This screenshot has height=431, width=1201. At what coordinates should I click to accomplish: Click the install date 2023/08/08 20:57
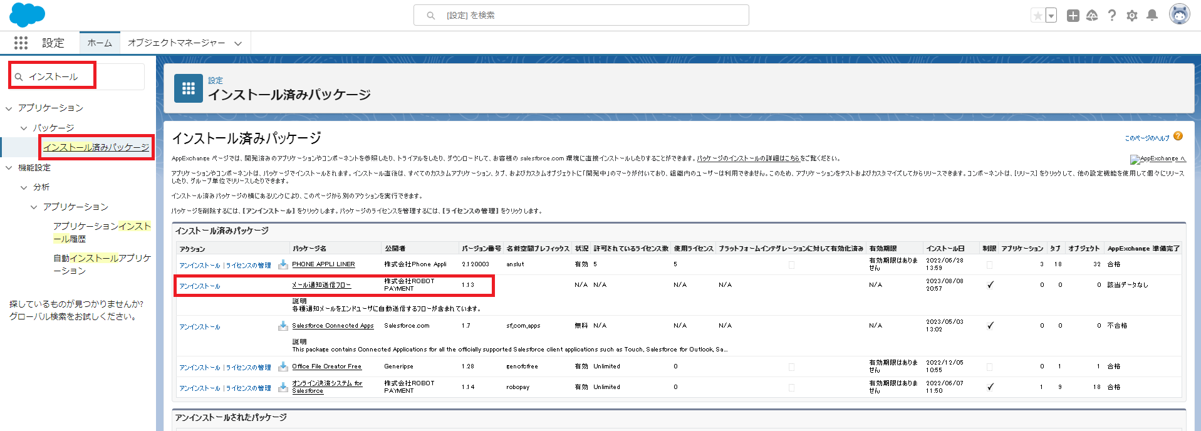(x=945, y=285)
